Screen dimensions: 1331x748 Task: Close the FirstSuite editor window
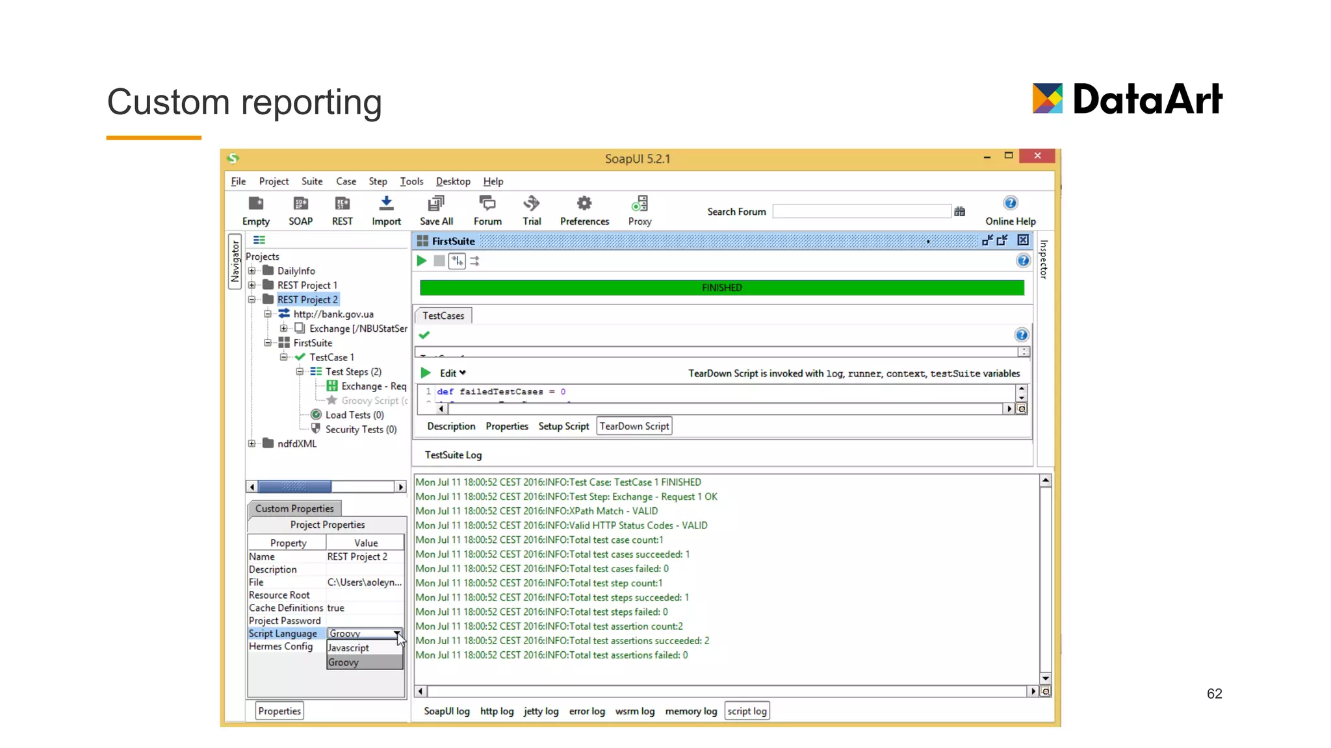pyautogui.click(x=1023, y=240)
